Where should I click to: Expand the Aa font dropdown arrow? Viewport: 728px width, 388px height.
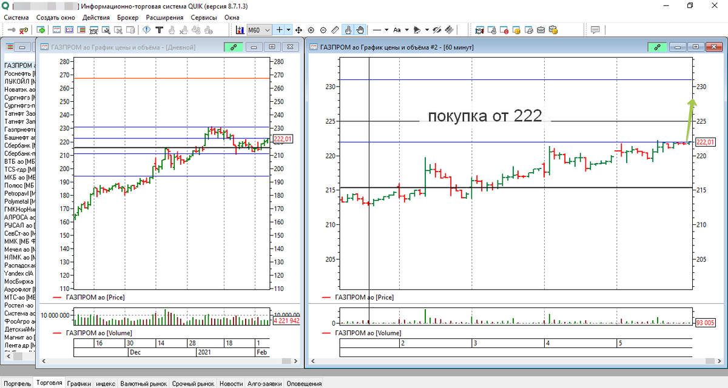[x=406, y=30]
